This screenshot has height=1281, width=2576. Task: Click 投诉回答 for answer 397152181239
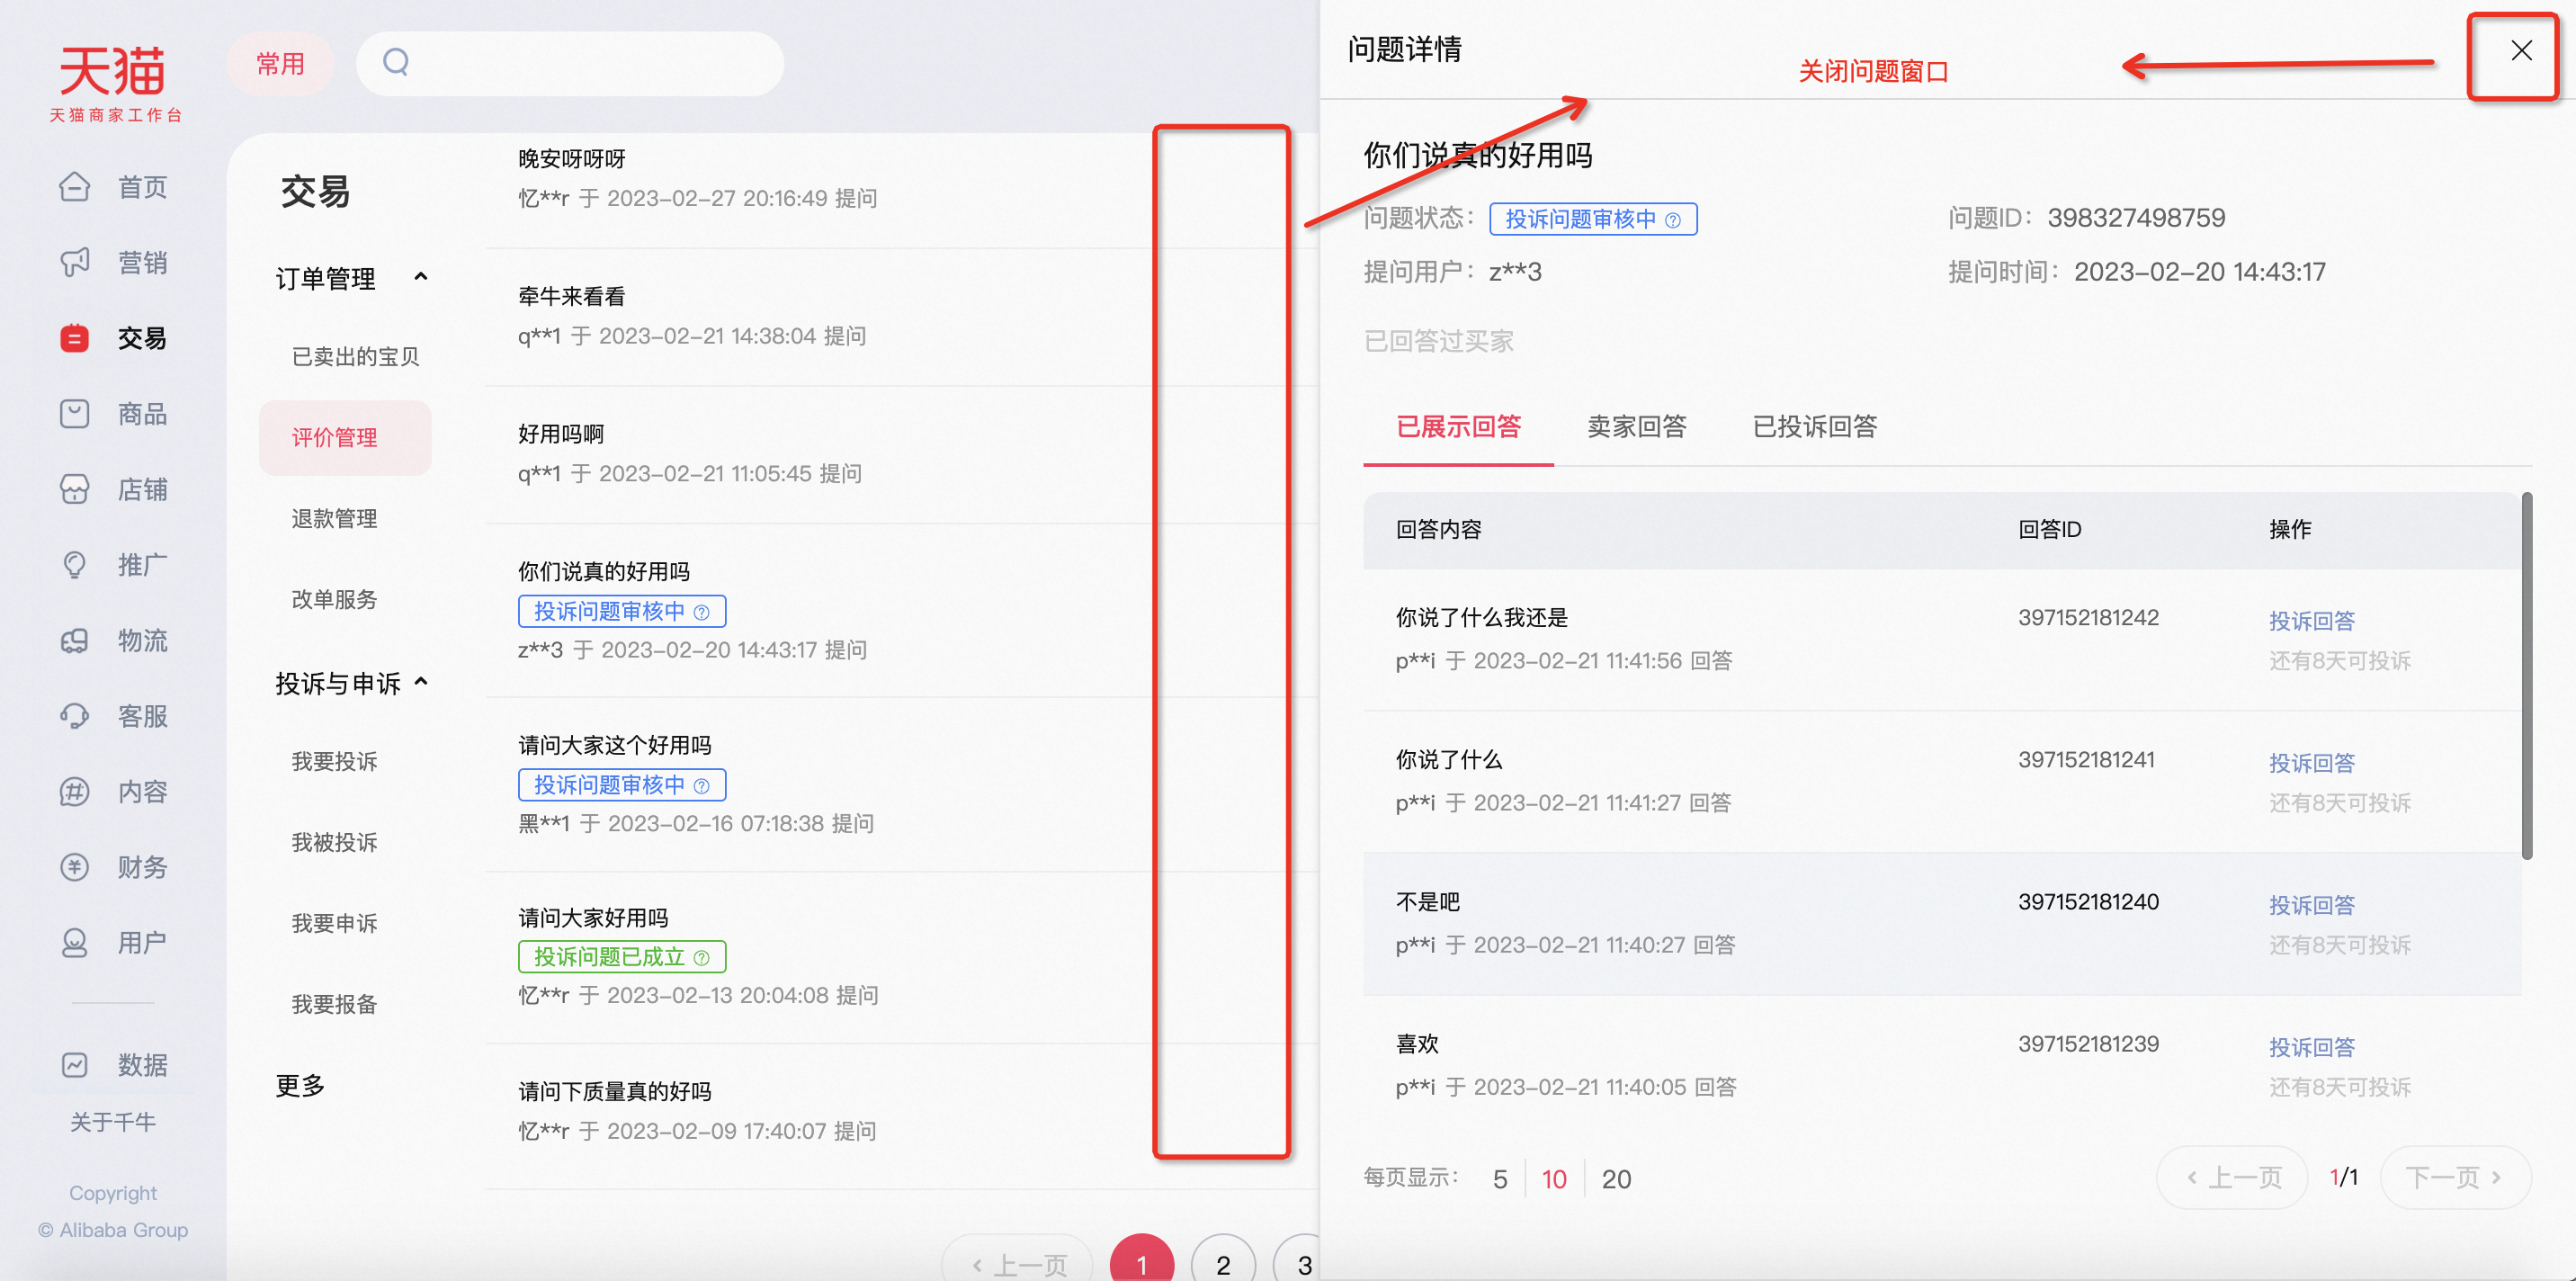pyautogui.click(x=2311, y=1048)
